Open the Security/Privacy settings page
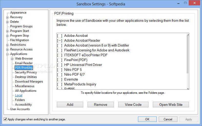Screen dimensions: 202x126 coord(26,72)
